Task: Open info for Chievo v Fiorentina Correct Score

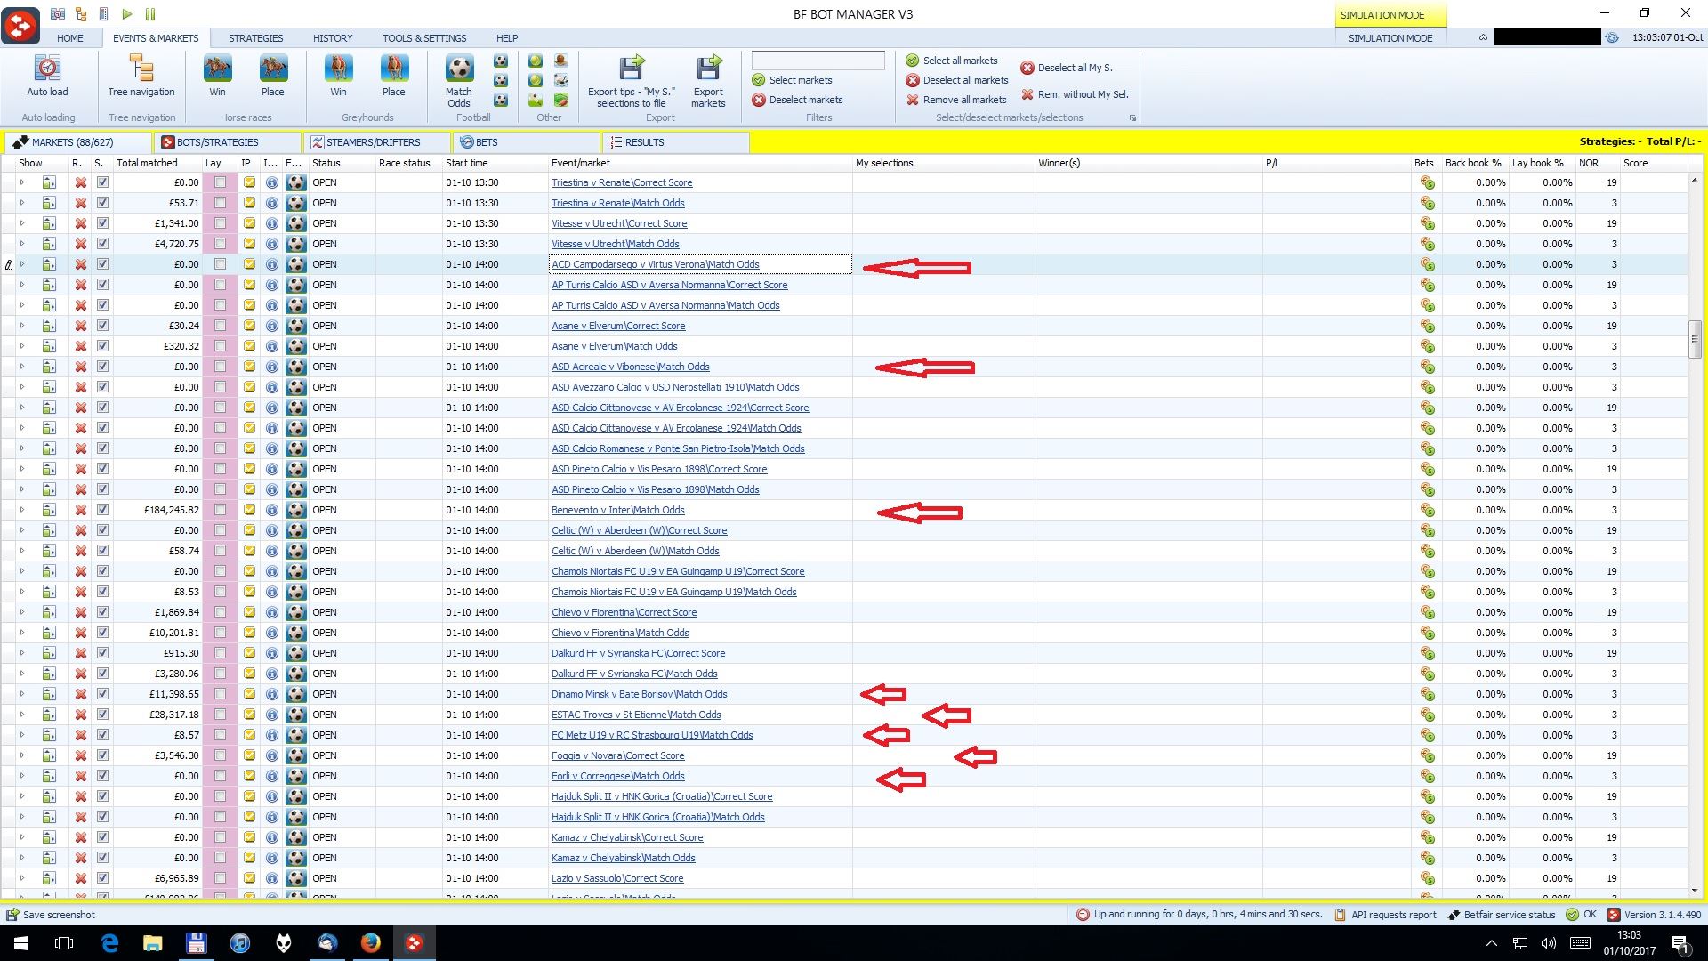Action: 272,612
